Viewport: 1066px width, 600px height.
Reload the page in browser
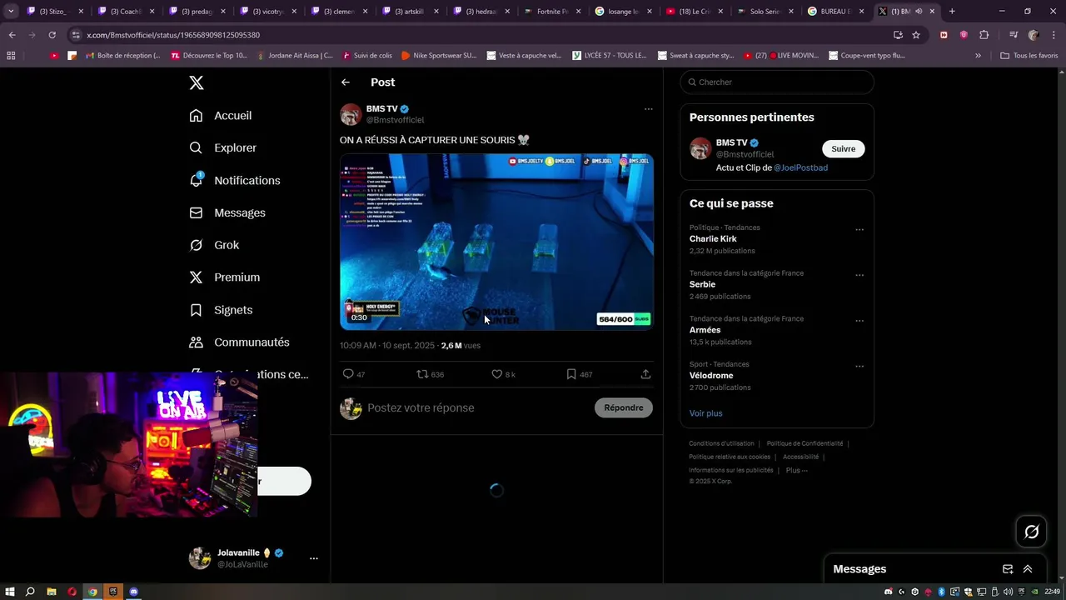[x=52, y=35]
